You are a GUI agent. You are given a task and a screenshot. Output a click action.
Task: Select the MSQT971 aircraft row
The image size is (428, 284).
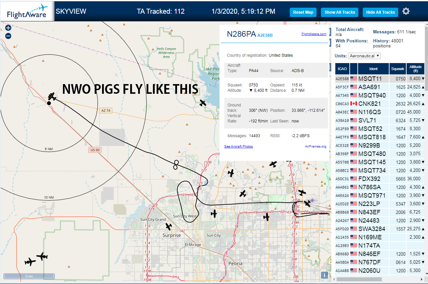(x=380, y=196)
